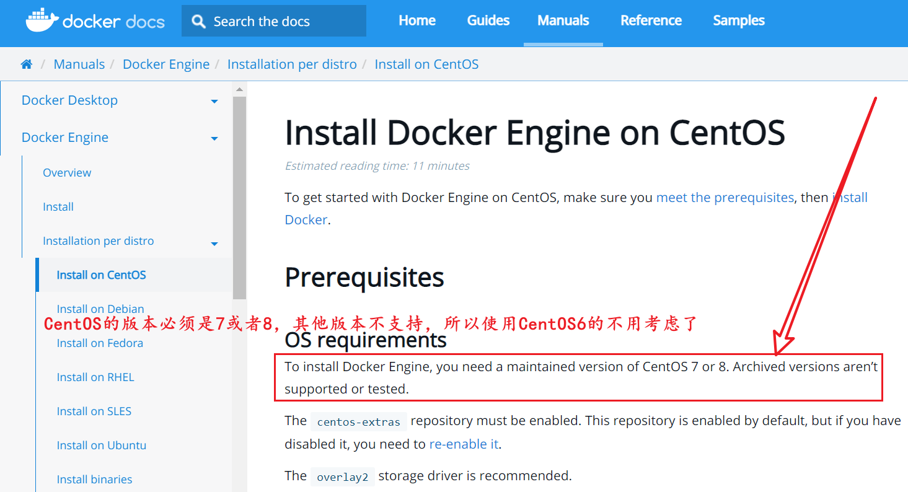Open Docker Desktop sidebar section
The width and height of the screenshot is (908, 492).
pos(69,100)
